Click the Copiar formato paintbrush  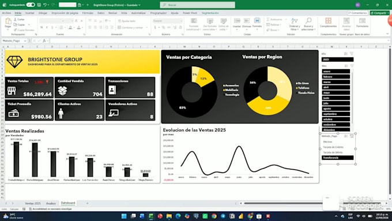coord(15,30)
